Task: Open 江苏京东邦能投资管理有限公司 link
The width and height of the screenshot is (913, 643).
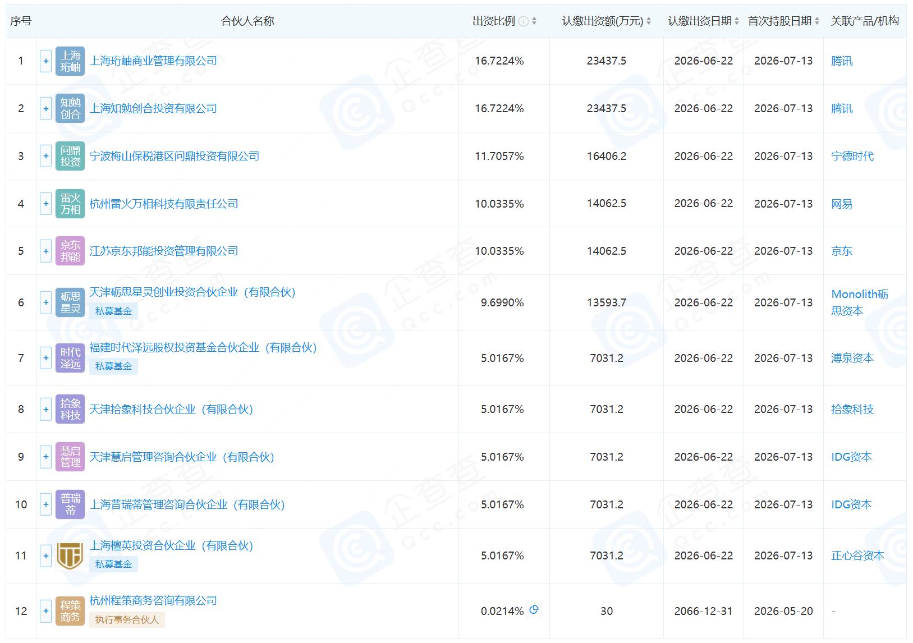Action: coord(164,251)
